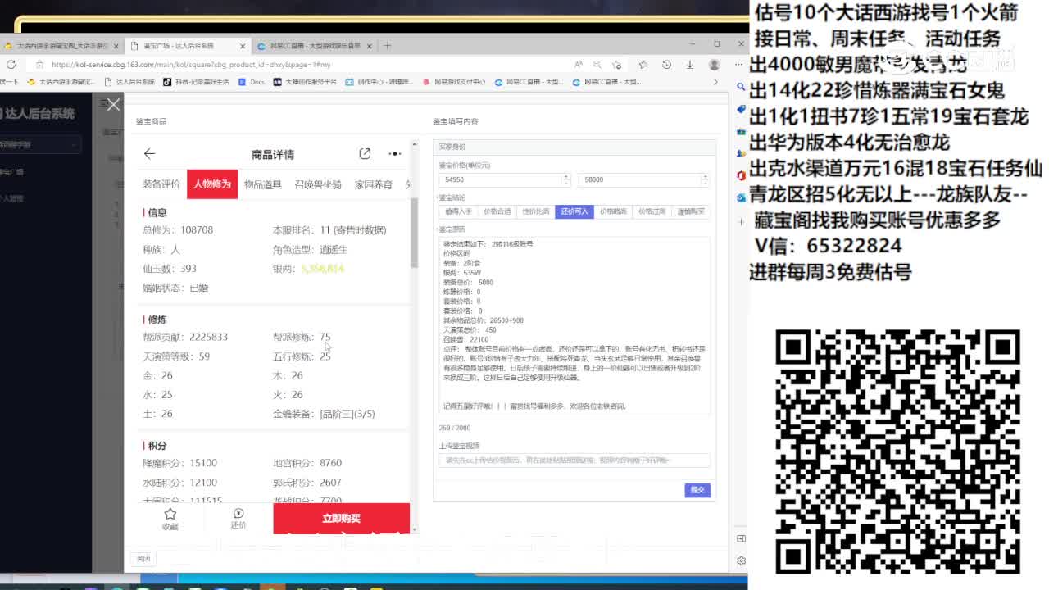
Task: Click the zoom magnifier icon in address bar
Action: point(597,65)
